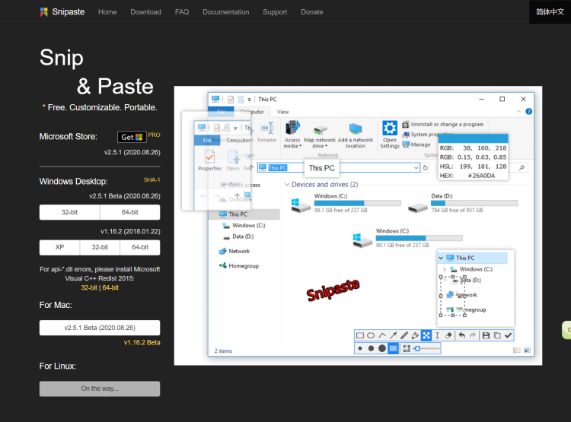The image size is (571, 422).
Task: Open the Visual C++ Redist 64-bit link
Action: pos(110,287)
